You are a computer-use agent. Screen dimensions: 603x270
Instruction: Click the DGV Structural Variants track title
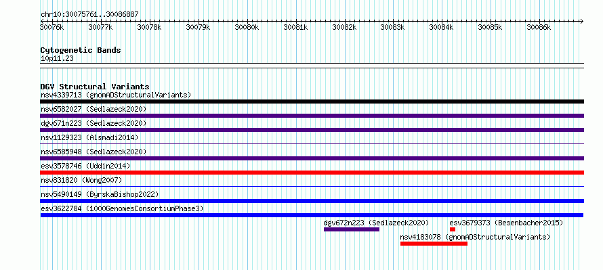pyautogui.click(x=95, y=87)
